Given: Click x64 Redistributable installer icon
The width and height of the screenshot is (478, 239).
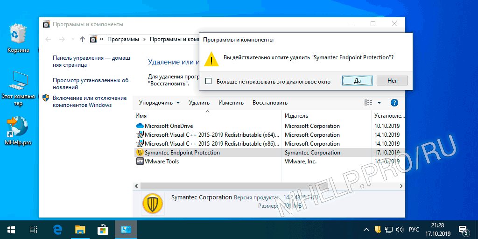Looking at the screenshot, I should [x=140, y=135].
